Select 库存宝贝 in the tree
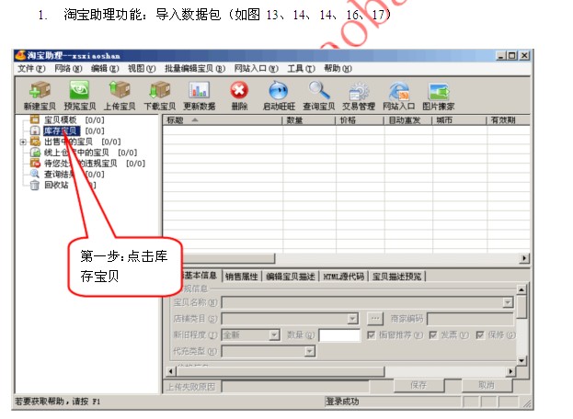The width and height of the screenshot is (573, 419). point(61,131)
